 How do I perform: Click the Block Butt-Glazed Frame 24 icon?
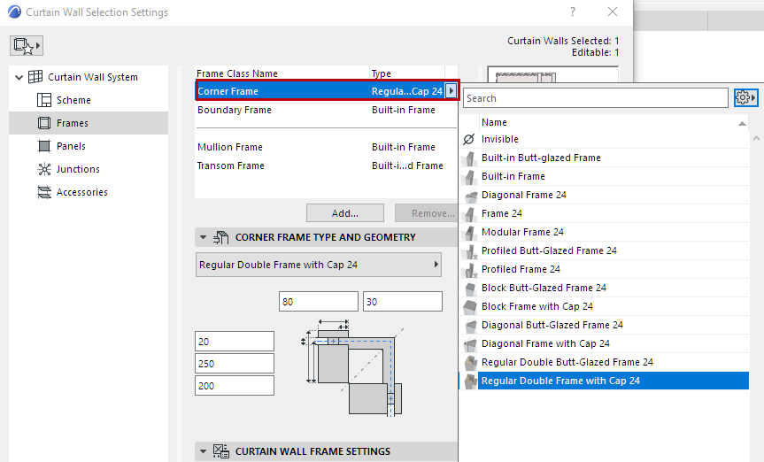pos(470,289)
